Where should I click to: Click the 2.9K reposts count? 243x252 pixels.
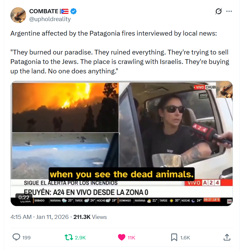tap(80, 238)
